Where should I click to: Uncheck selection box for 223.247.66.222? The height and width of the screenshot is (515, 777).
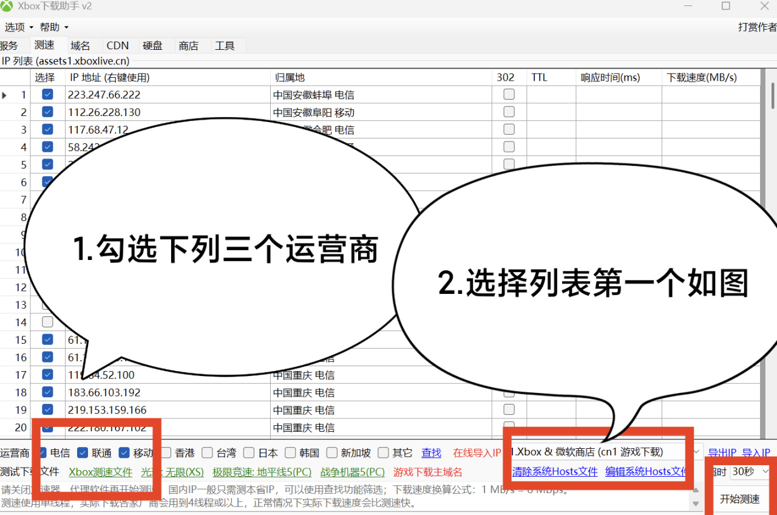[47, 94]
